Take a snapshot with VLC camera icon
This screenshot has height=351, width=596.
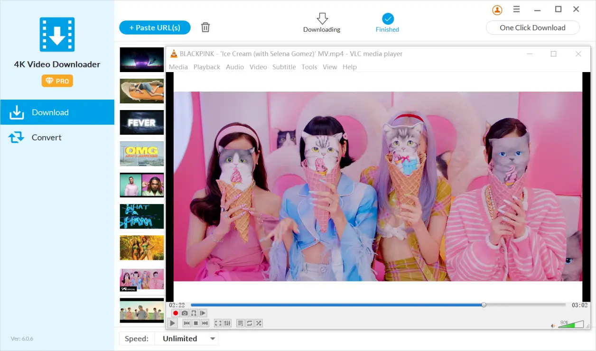[x=185, y=313]
